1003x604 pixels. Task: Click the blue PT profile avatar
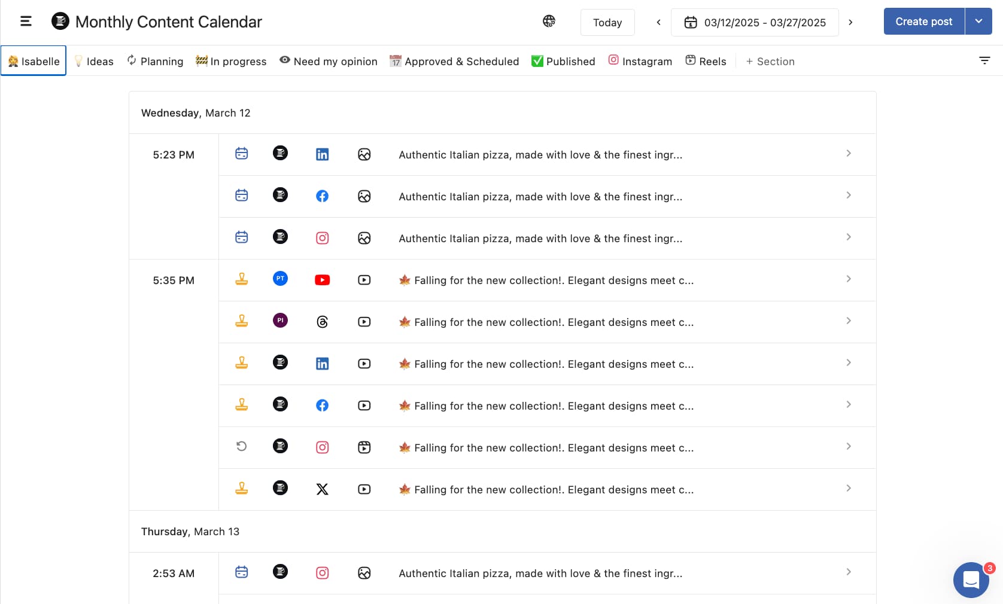[x=280, y=279]
